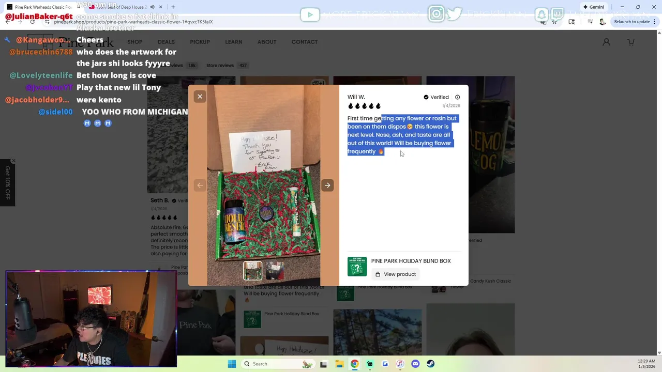Open the CONTACT page
Viewport: 662px width, 372px height.
(x=305, y=42)
